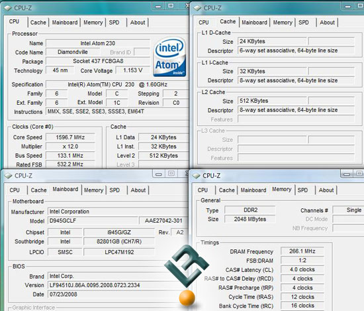Click the Technology value '45 nm'
Image resolution: width=364 pixels, height=311 pixels.
(x=60, y=70)
